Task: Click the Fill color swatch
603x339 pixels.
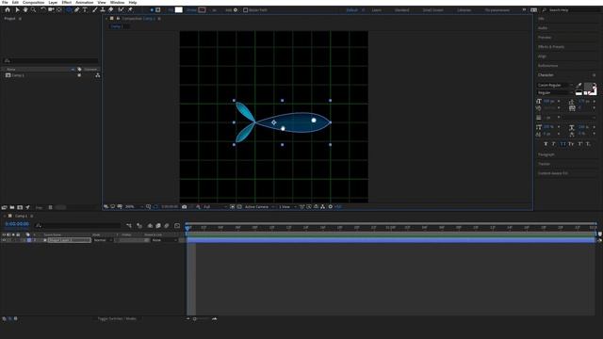Action: (x=179, y=10)
